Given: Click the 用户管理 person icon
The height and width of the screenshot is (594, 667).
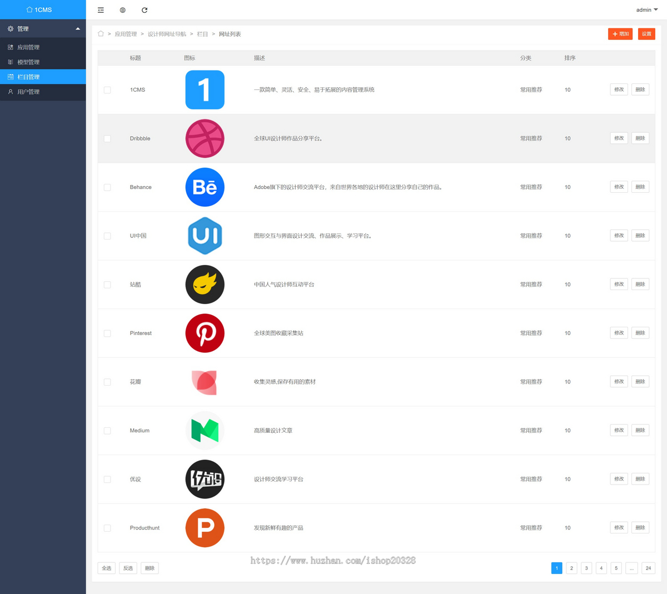Looking at the screenshot, I should point(11,92).
